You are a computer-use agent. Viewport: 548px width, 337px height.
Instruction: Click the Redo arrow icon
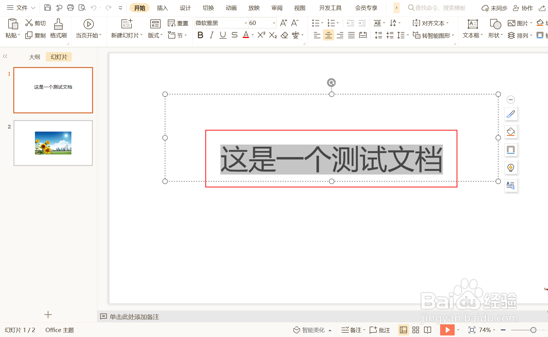(108, 8)
